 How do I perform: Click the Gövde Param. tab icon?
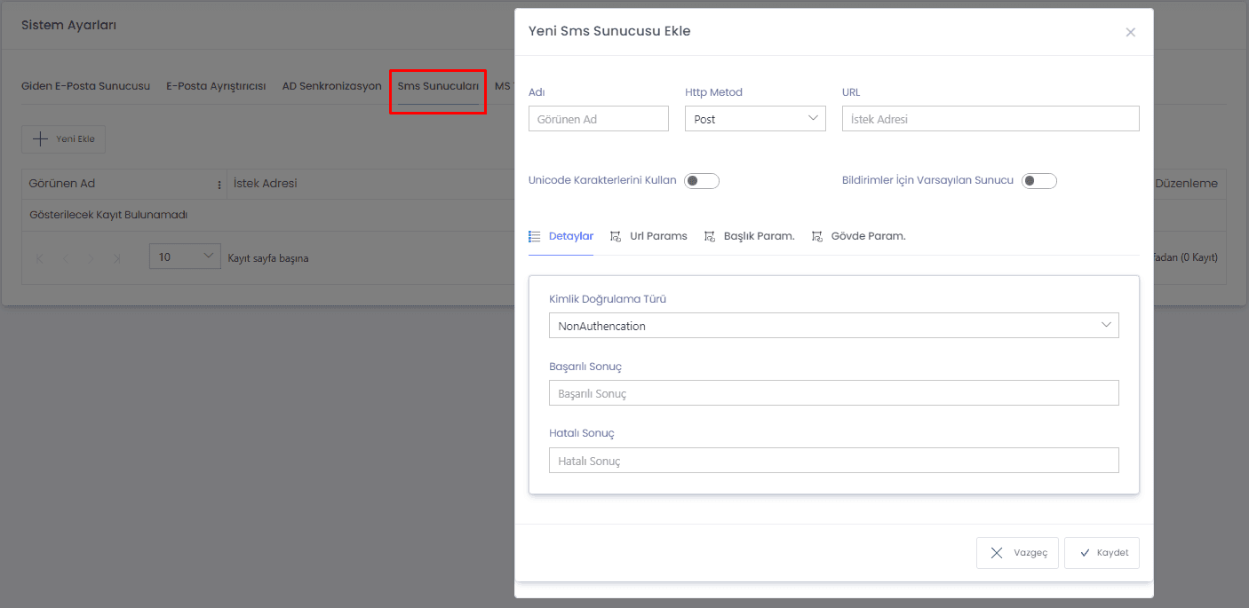tap(816, 236)
